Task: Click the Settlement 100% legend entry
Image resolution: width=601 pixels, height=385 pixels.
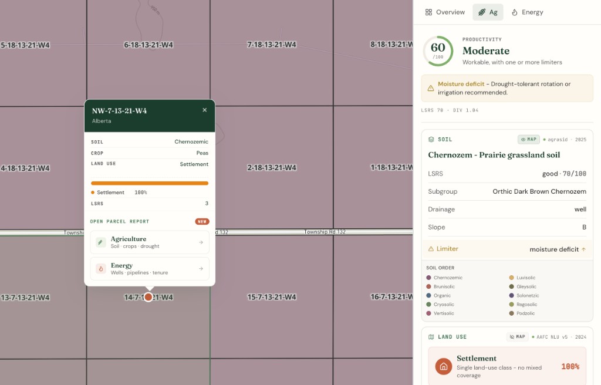Action: click(x=119, y=192)
